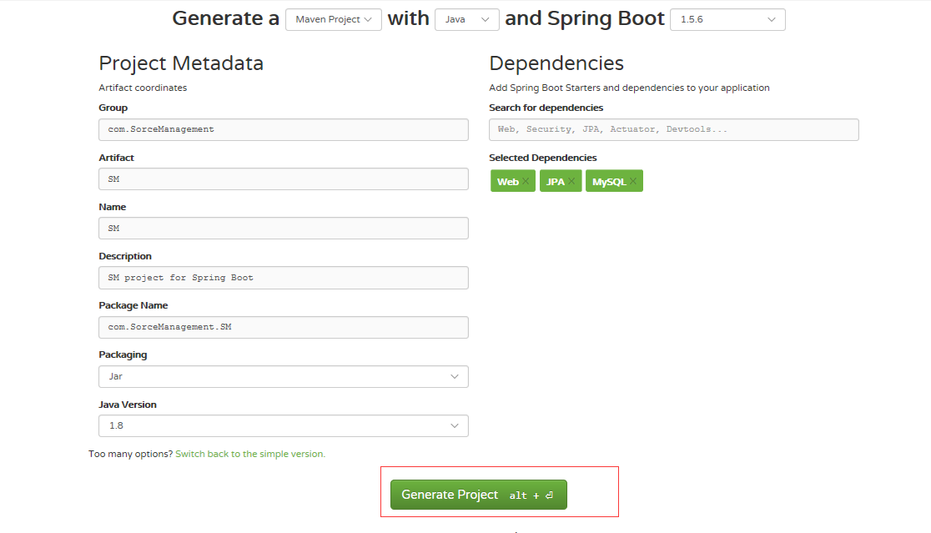Select the green JPA dependency chip
The width and height of the screenshot is (931, 533).
tap(556, 181)
